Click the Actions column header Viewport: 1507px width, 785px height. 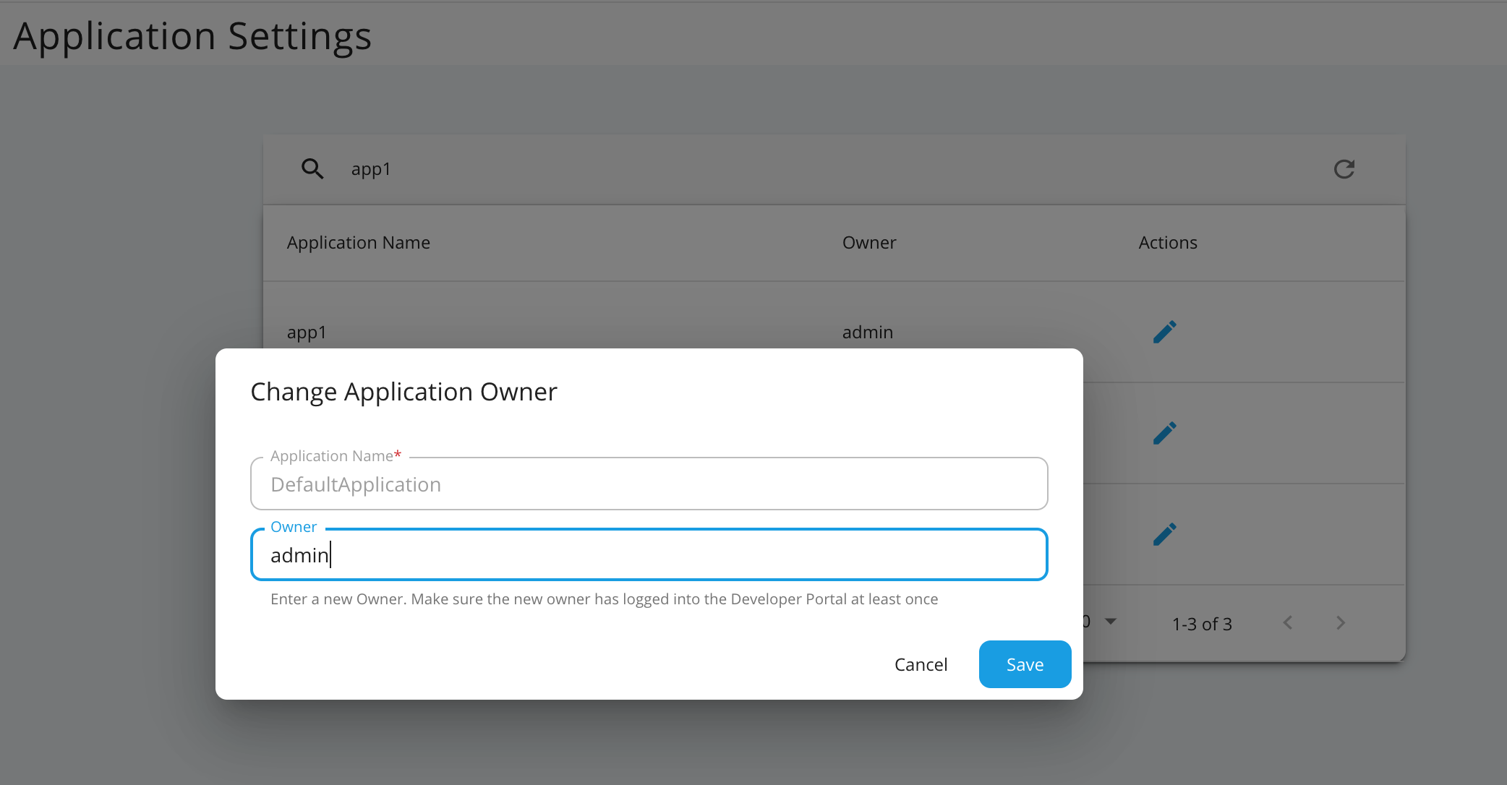click(x=1167, y=242)
